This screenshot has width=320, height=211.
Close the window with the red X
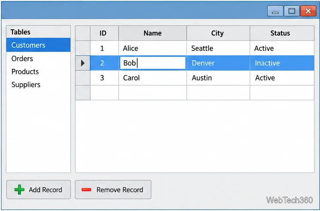point(308,11)
